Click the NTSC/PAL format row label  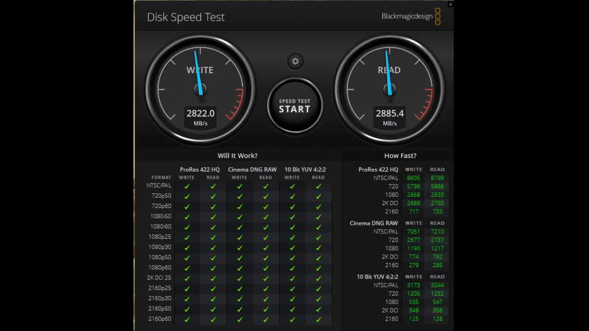(x=159, y=186)
